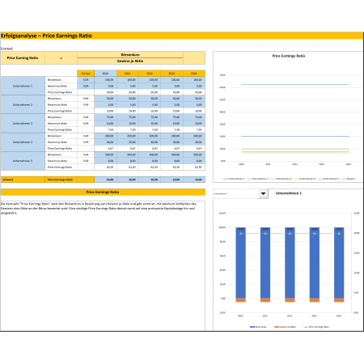
Task: Select the Unternehmen 3 row header cell
Action: [23, 123]
